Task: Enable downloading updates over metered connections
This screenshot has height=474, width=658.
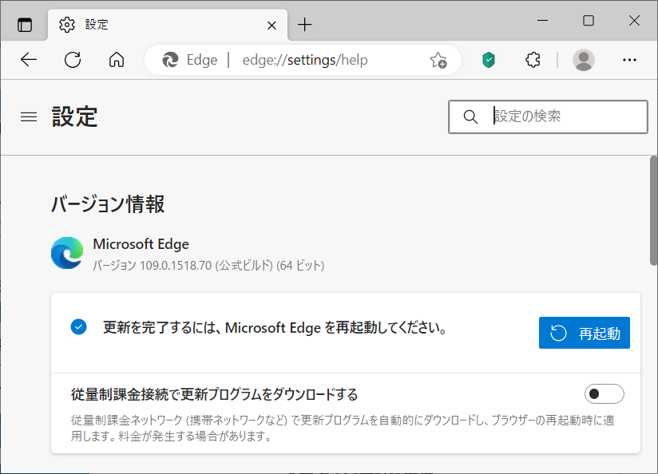Action: [x=604, y=393]
